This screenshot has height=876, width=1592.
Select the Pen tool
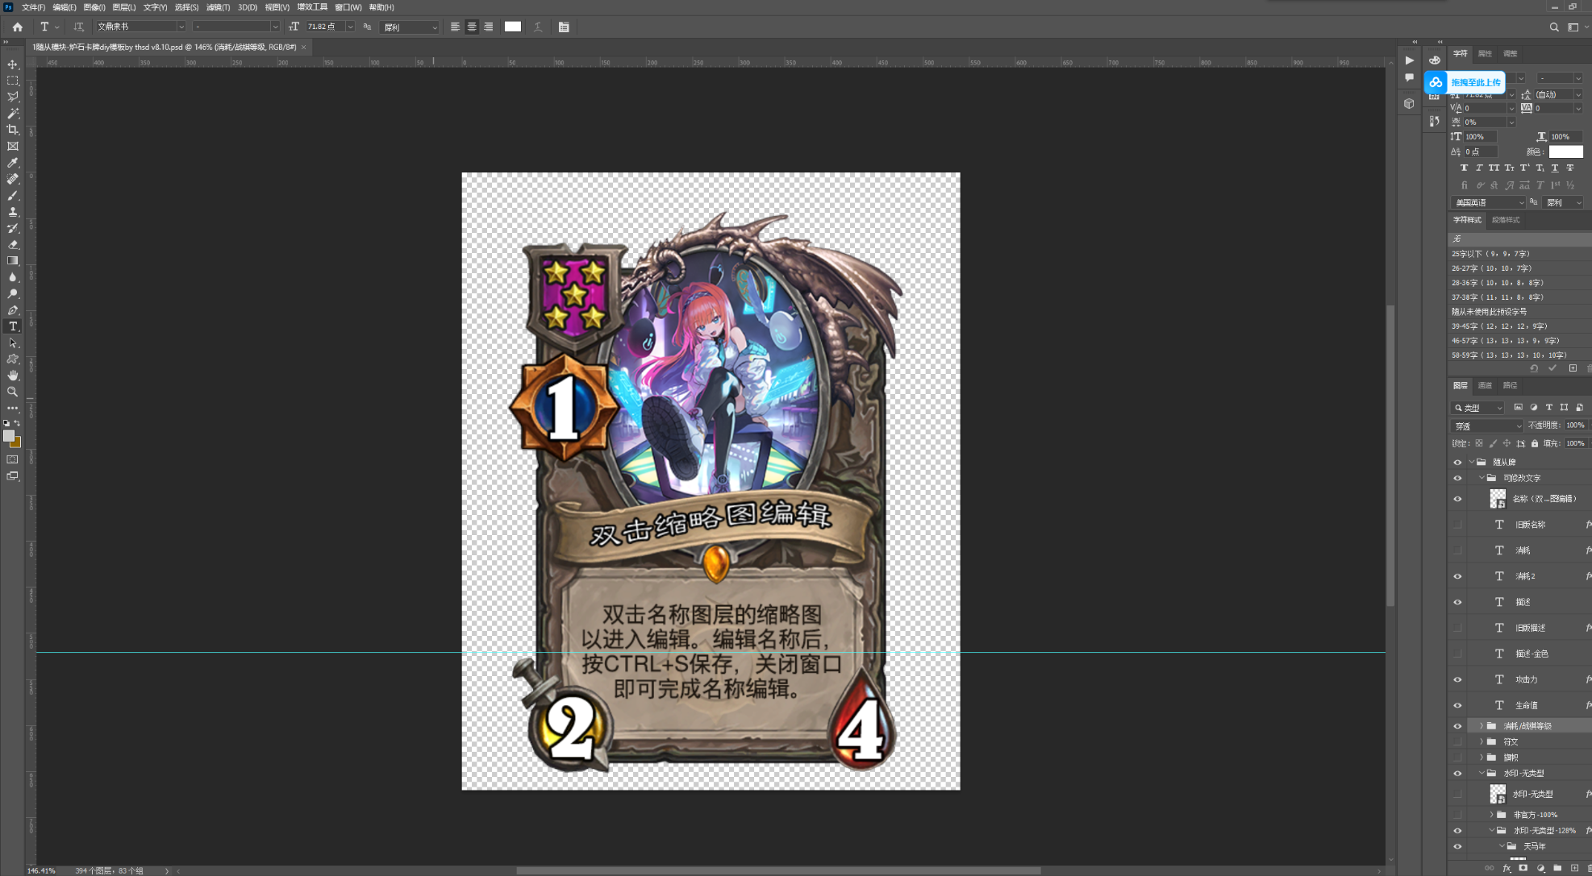pos(13,310)
